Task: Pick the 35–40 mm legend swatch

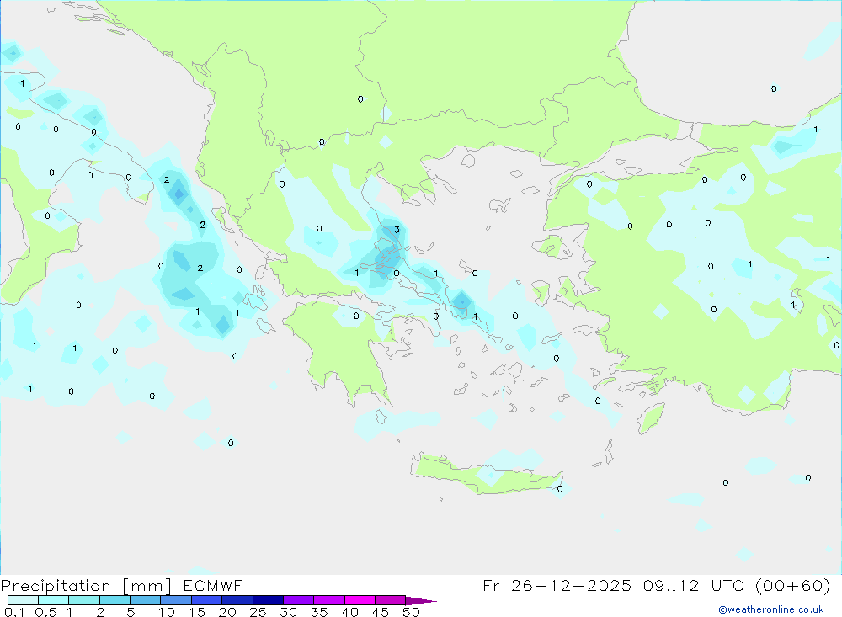Action: 328,600
